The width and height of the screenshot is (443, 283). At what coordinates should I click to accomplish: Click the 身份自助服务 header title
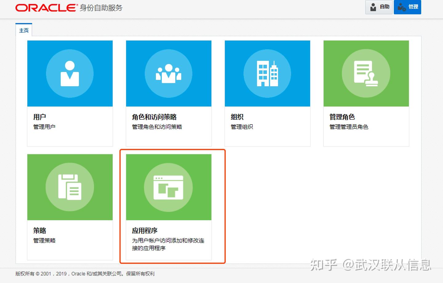[101, 8]
